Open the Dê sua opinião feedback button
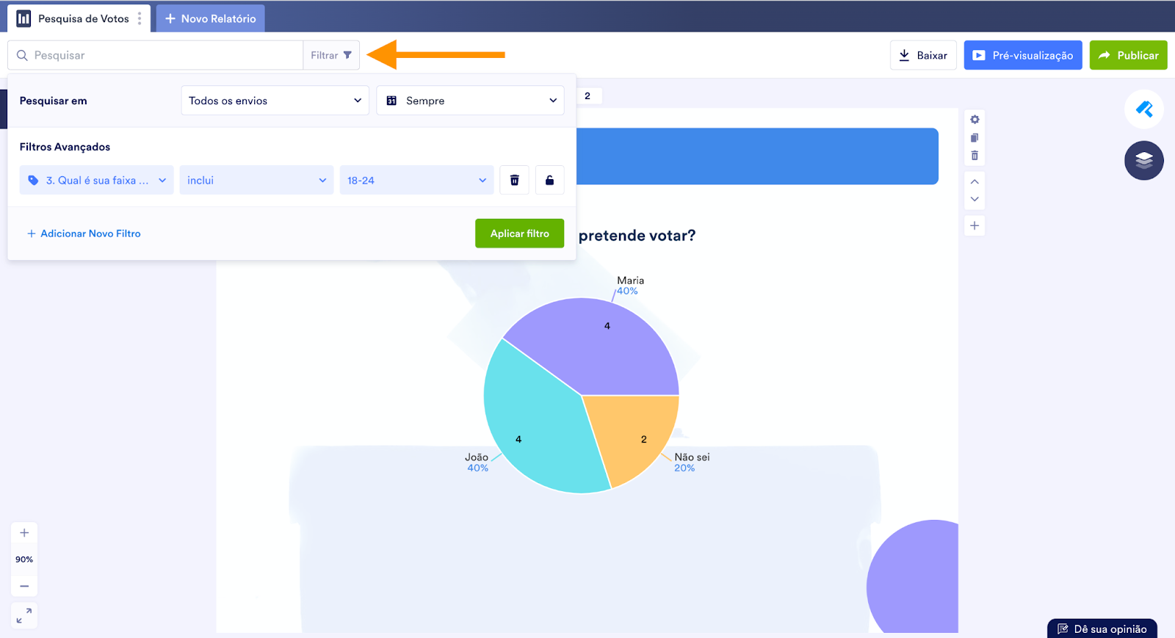The image size is (1175, 638). (1102, 628)
